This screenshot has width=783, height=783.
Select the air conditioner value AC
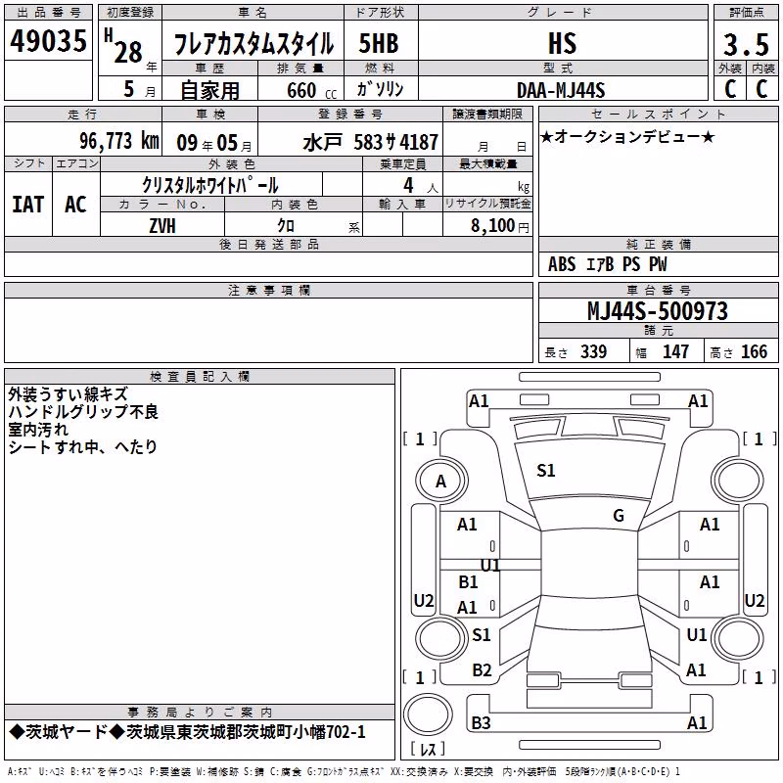(75, 205)
